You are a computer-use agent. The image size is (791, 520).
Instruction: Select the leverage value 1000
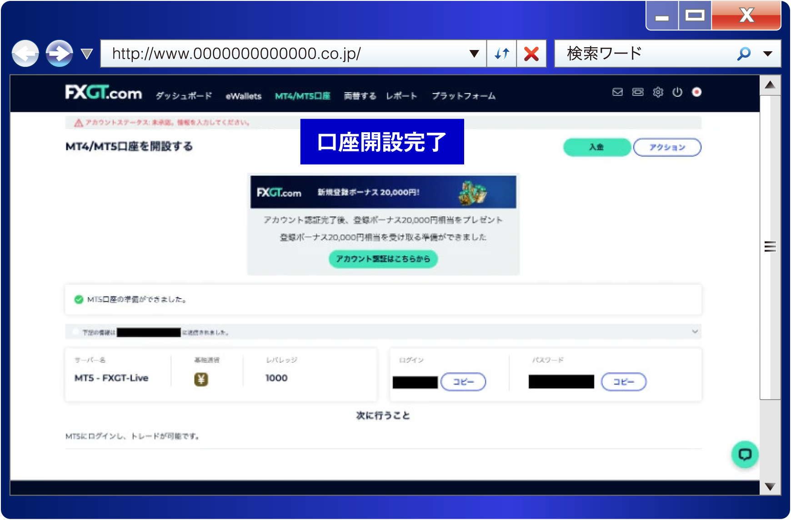[x=276, y=378]
